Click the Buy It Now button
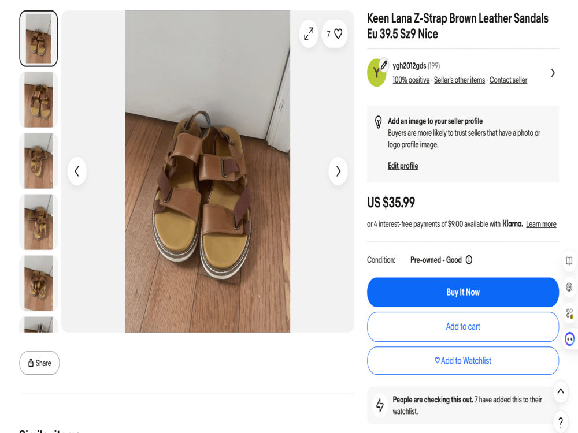Image resolution: width=578 pixels, height=433 pixels. coord(463,292)
